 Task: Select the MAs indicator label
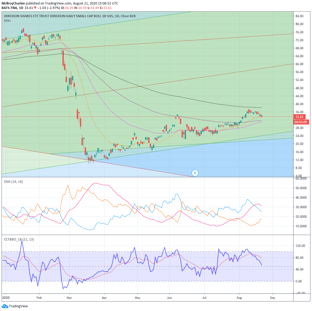pyautogui.click(x=7, y=21)
